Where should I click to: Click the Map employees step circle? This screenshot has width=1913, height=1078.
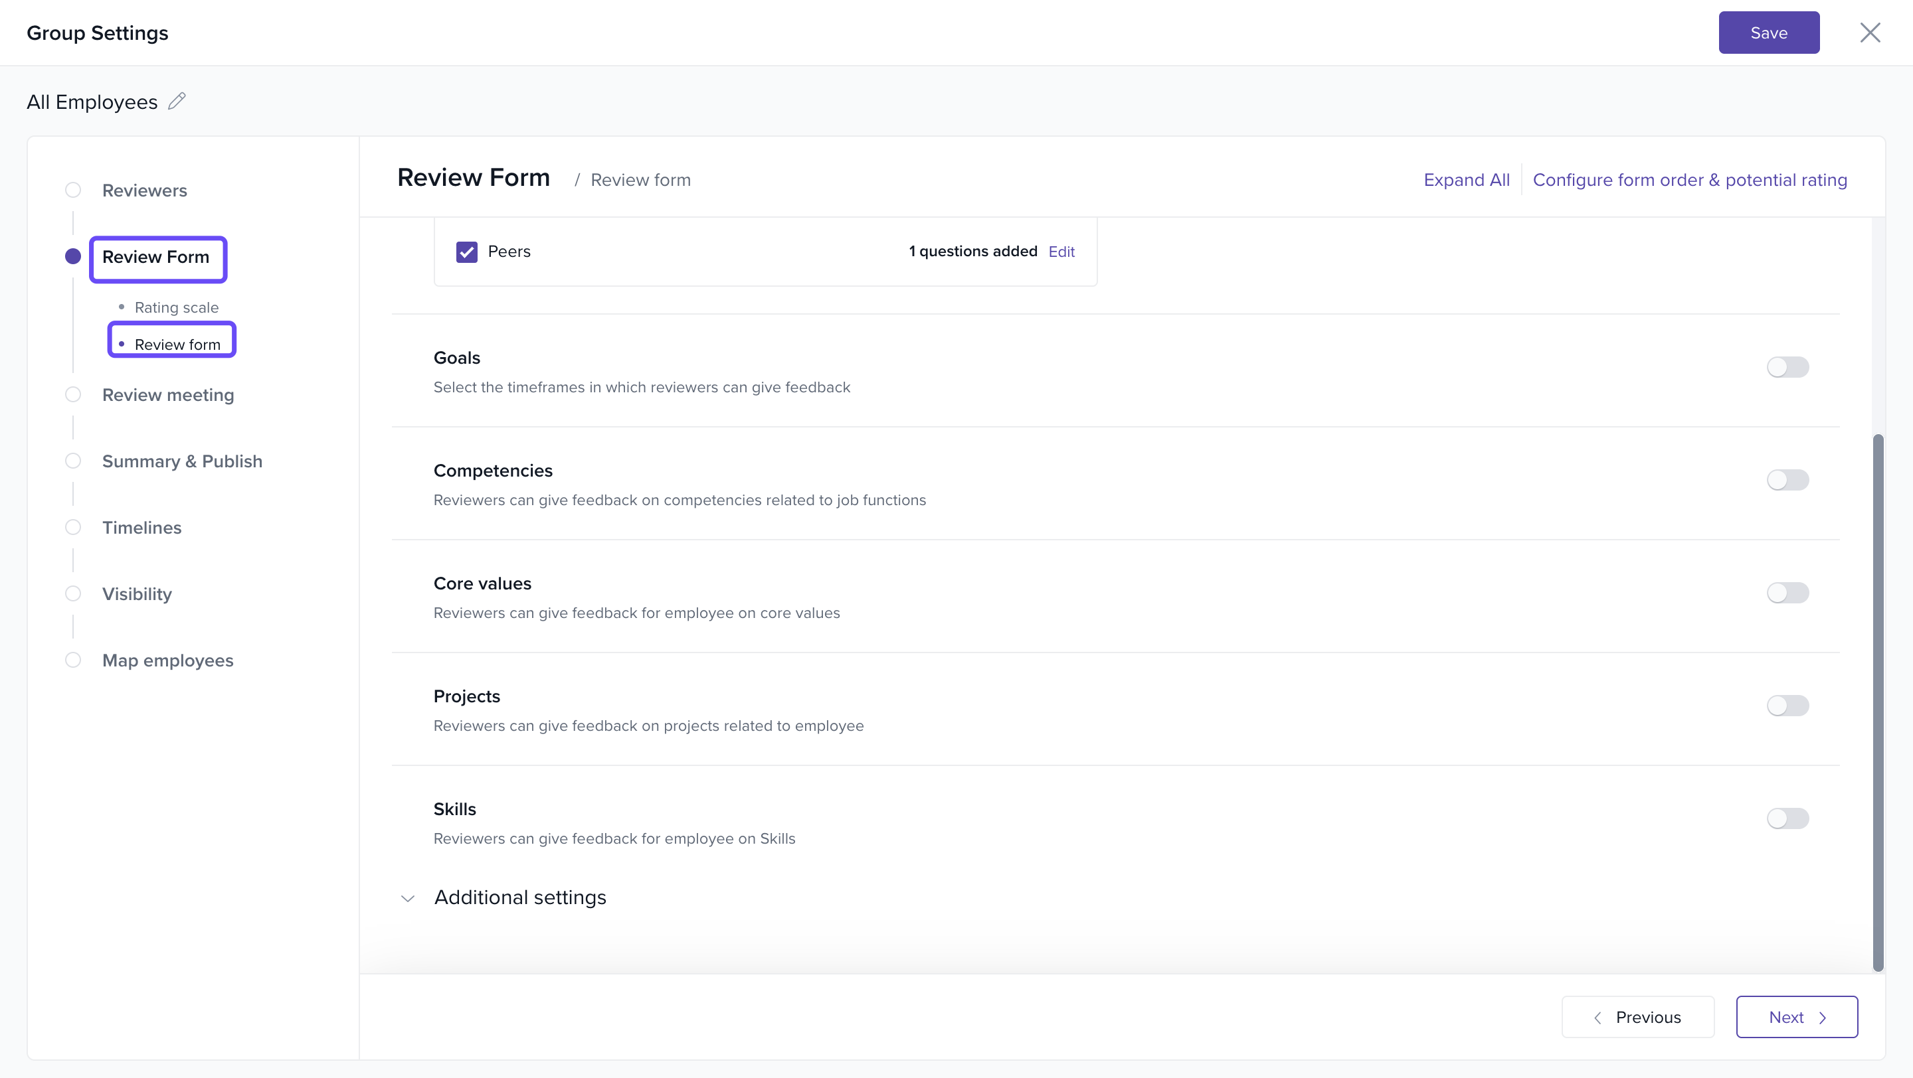pyautogui.click(x=73, y=660)
